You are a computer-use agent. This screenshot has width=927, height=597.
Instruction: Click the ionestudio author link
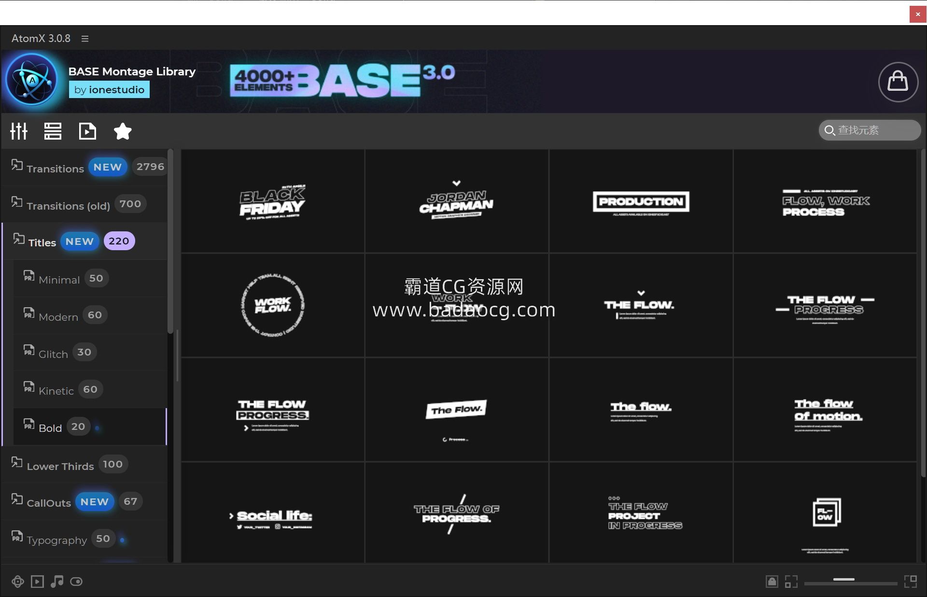tap(109, 89)
